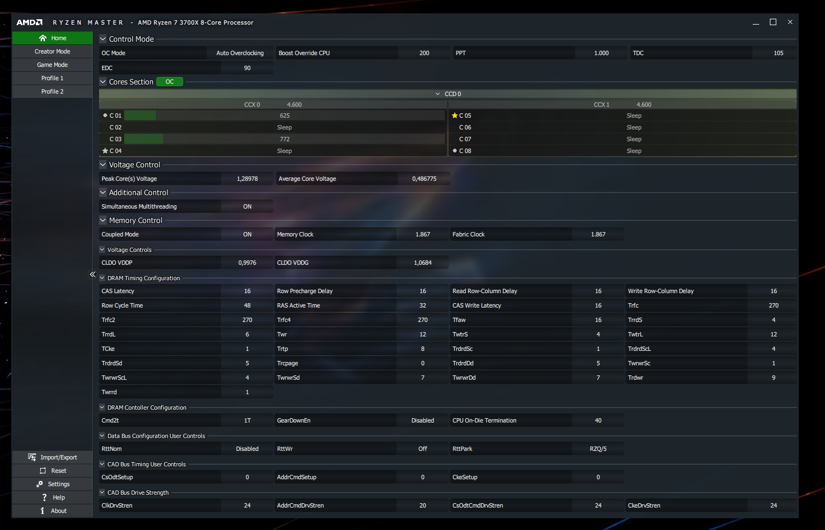Click Average Core Voltage value 0,486775
The height and width of the screenshot is (530, 825).
(x=424, y=179)
